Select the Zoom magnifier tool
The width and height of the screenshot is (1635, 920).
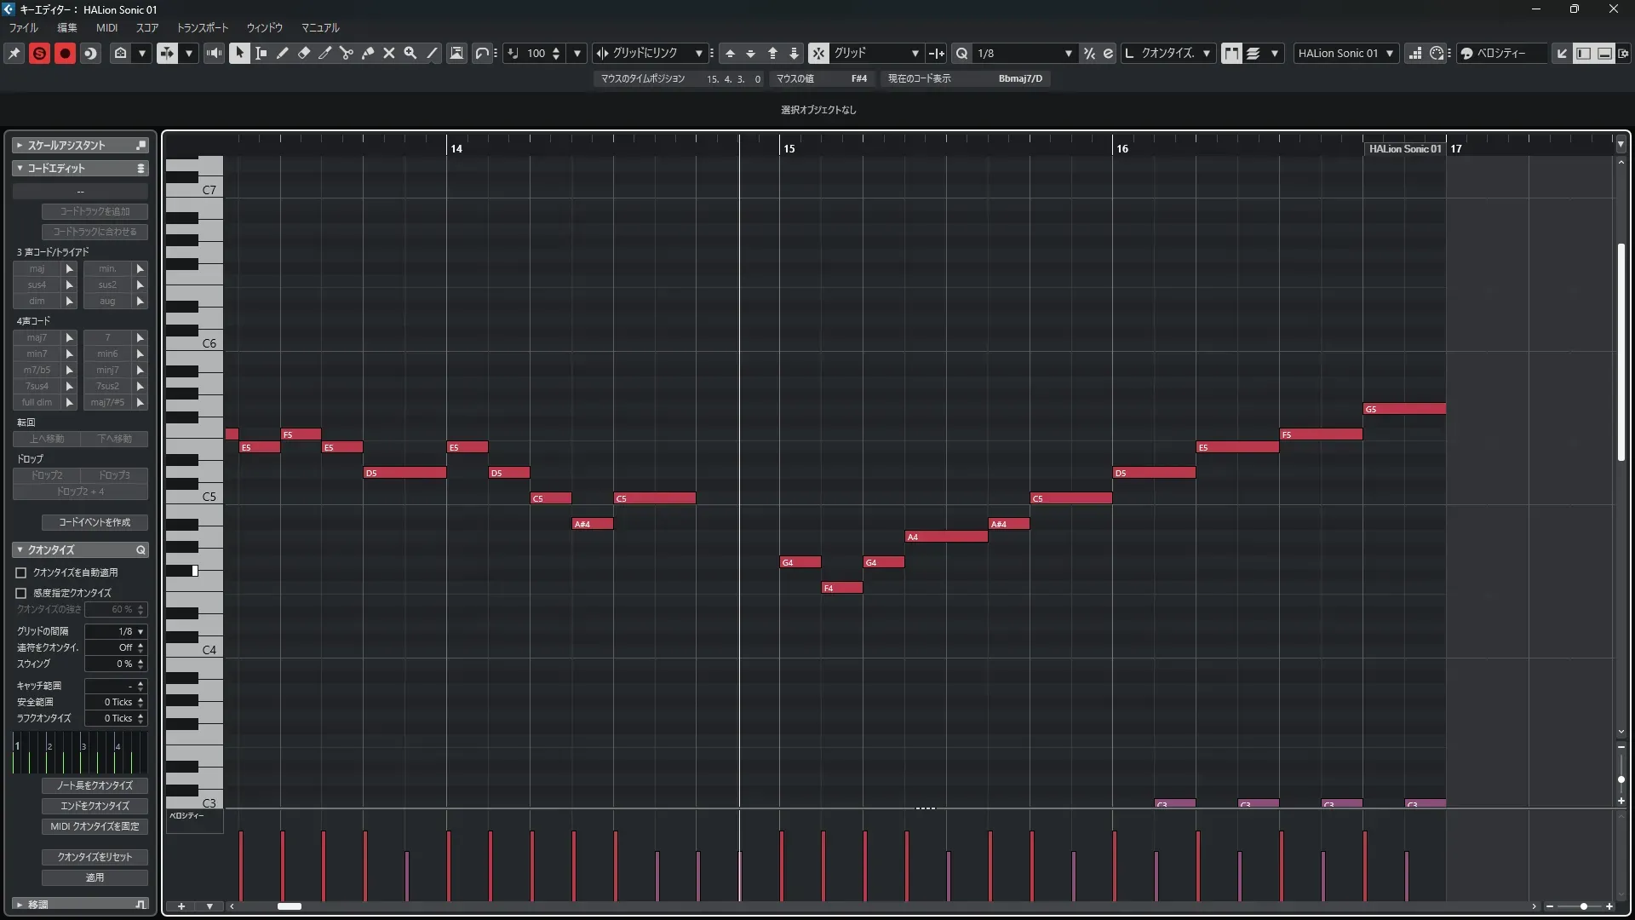[410, 53]
